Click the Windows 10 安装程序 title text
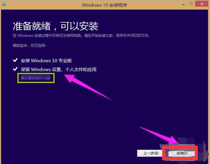This screenshot has height=164, width=210. tap(104, 5)
